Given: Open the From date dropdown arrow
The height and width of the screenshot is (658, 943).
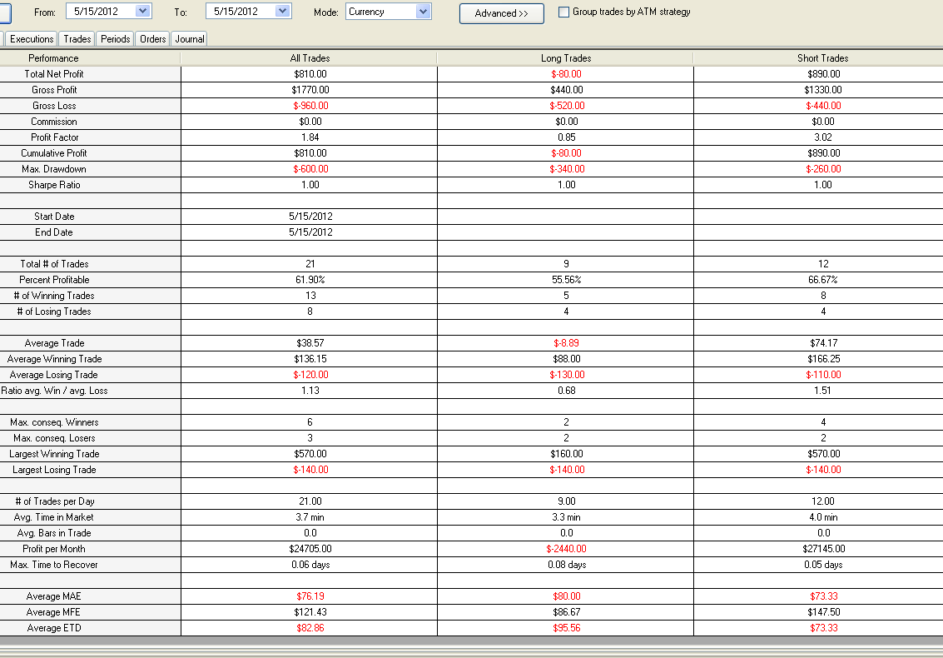Looking at the screenshot, I should [142, 11].
